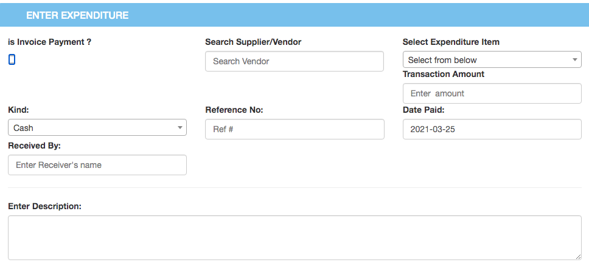This screenshot has width=589, height=268.
Task: Open the Select Expenditure Item dropdown
Action: click(492, 59)
